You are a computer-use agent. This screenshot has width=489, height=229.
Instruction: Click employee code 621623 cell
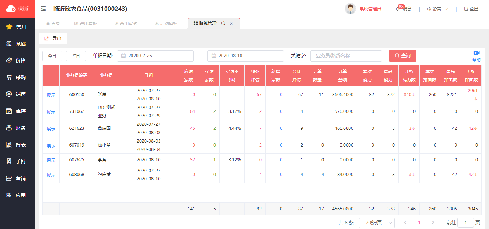tap(77, 128)
